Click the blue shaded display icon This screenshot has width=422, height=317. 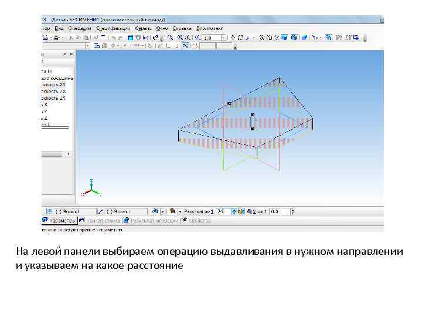pyautogui.click(x=284, y=38)
